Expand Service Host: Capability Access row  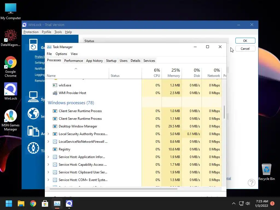48,165
